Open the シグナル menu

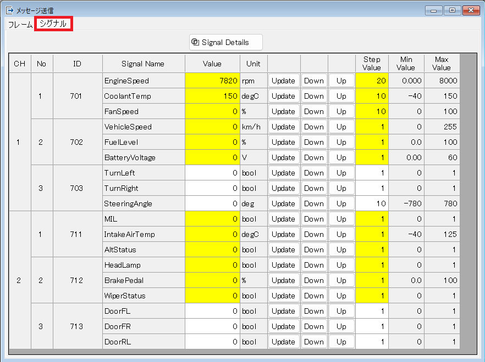pos(53,24)
